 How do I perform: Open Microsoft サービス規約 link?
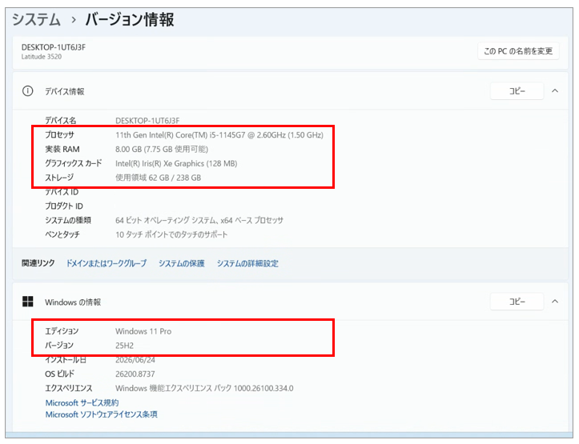(x=82, y=402)
